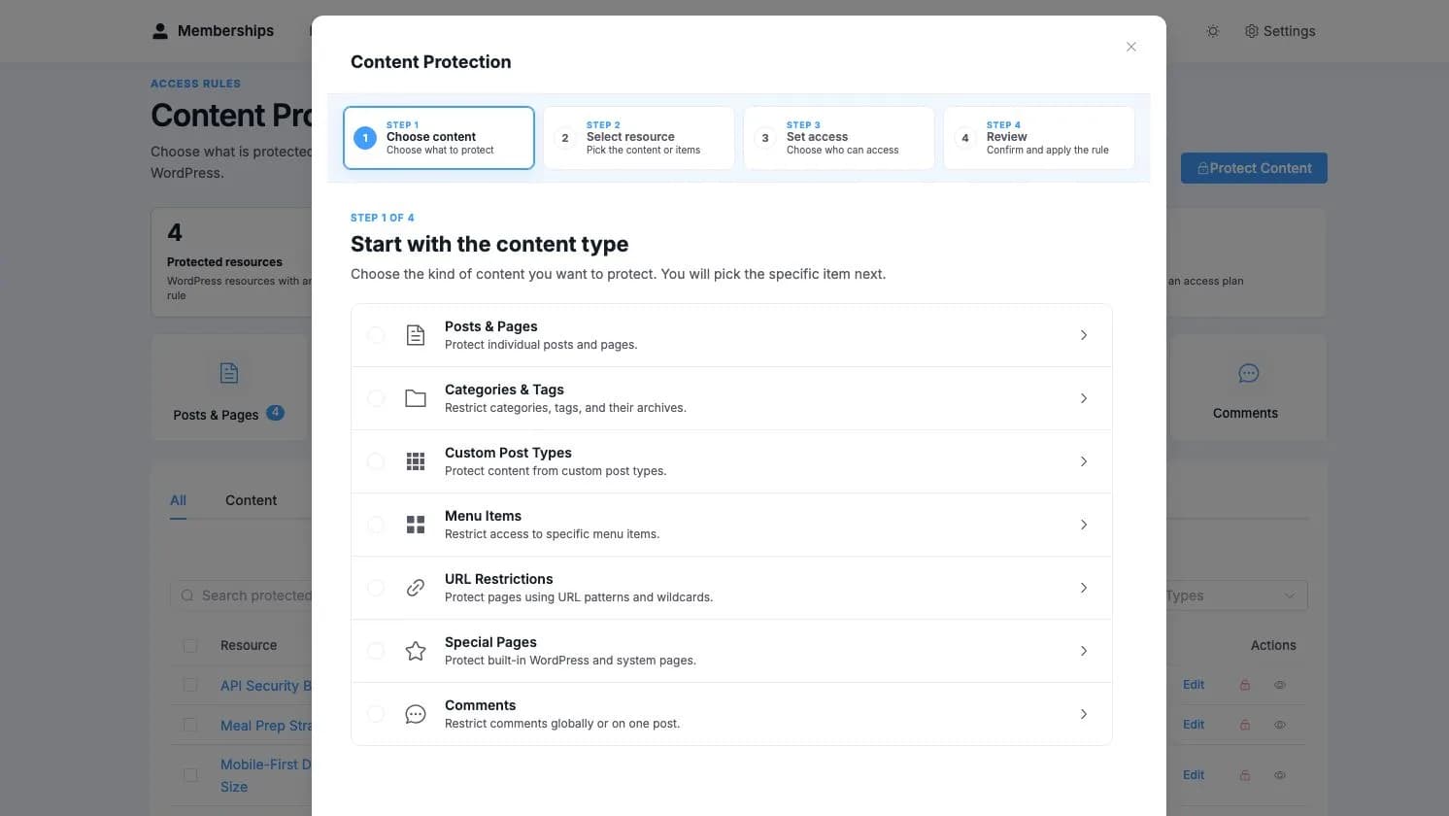This screenshot has height=816, width=1449.
Task: Go to Step 2 Select resource
Action: coord(639,138)
